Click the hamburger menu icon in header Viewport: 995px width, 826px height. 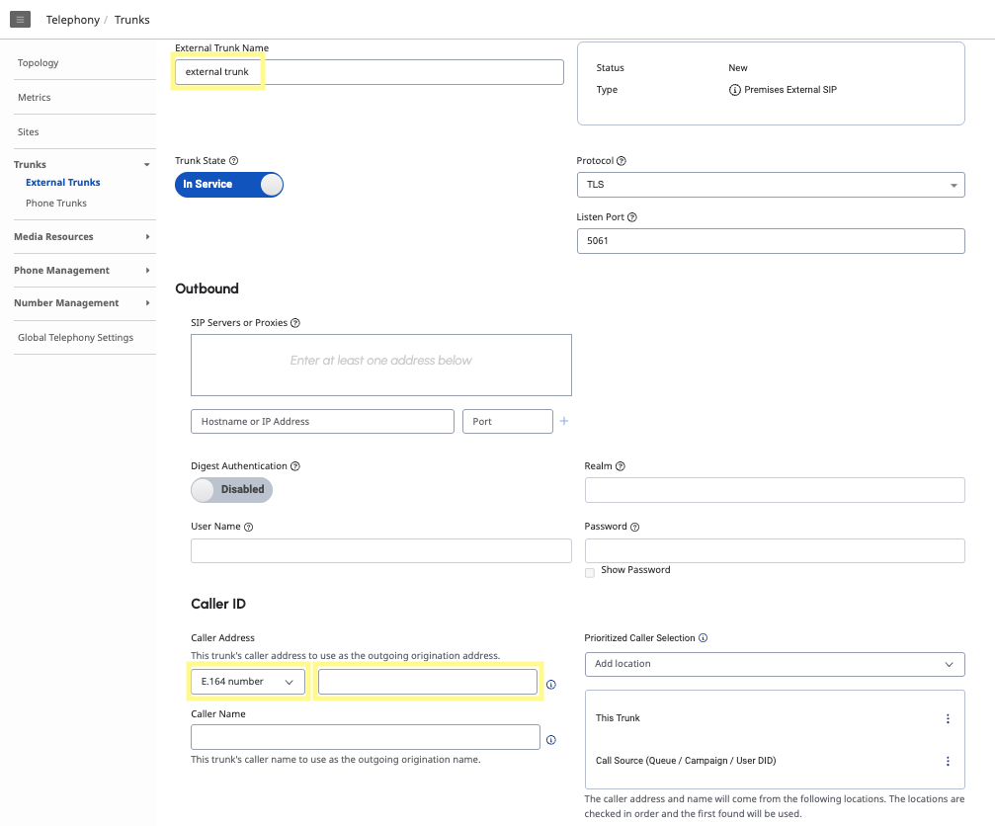point(20,20)
